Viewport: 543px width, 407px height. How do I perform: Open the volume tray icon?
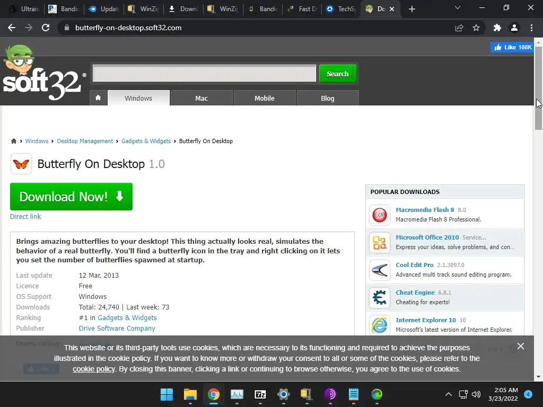(x=476, y=394)
